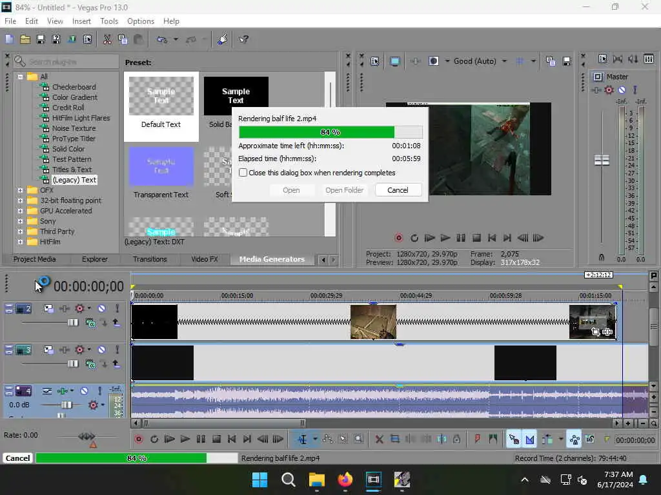Click the New project icon in toolbar
The width and height of the screenshot is (661, 495).
[x=9, y=39]
